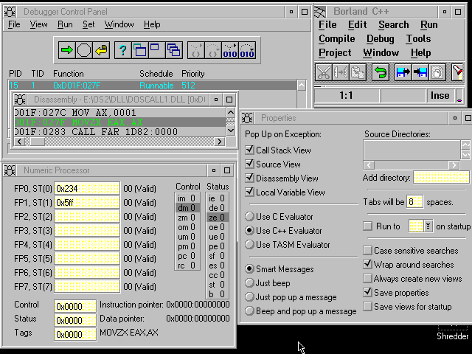Open Numeric Processor window system menu
The height and width of the screenshot is (354, 472).
coord(10,170)
